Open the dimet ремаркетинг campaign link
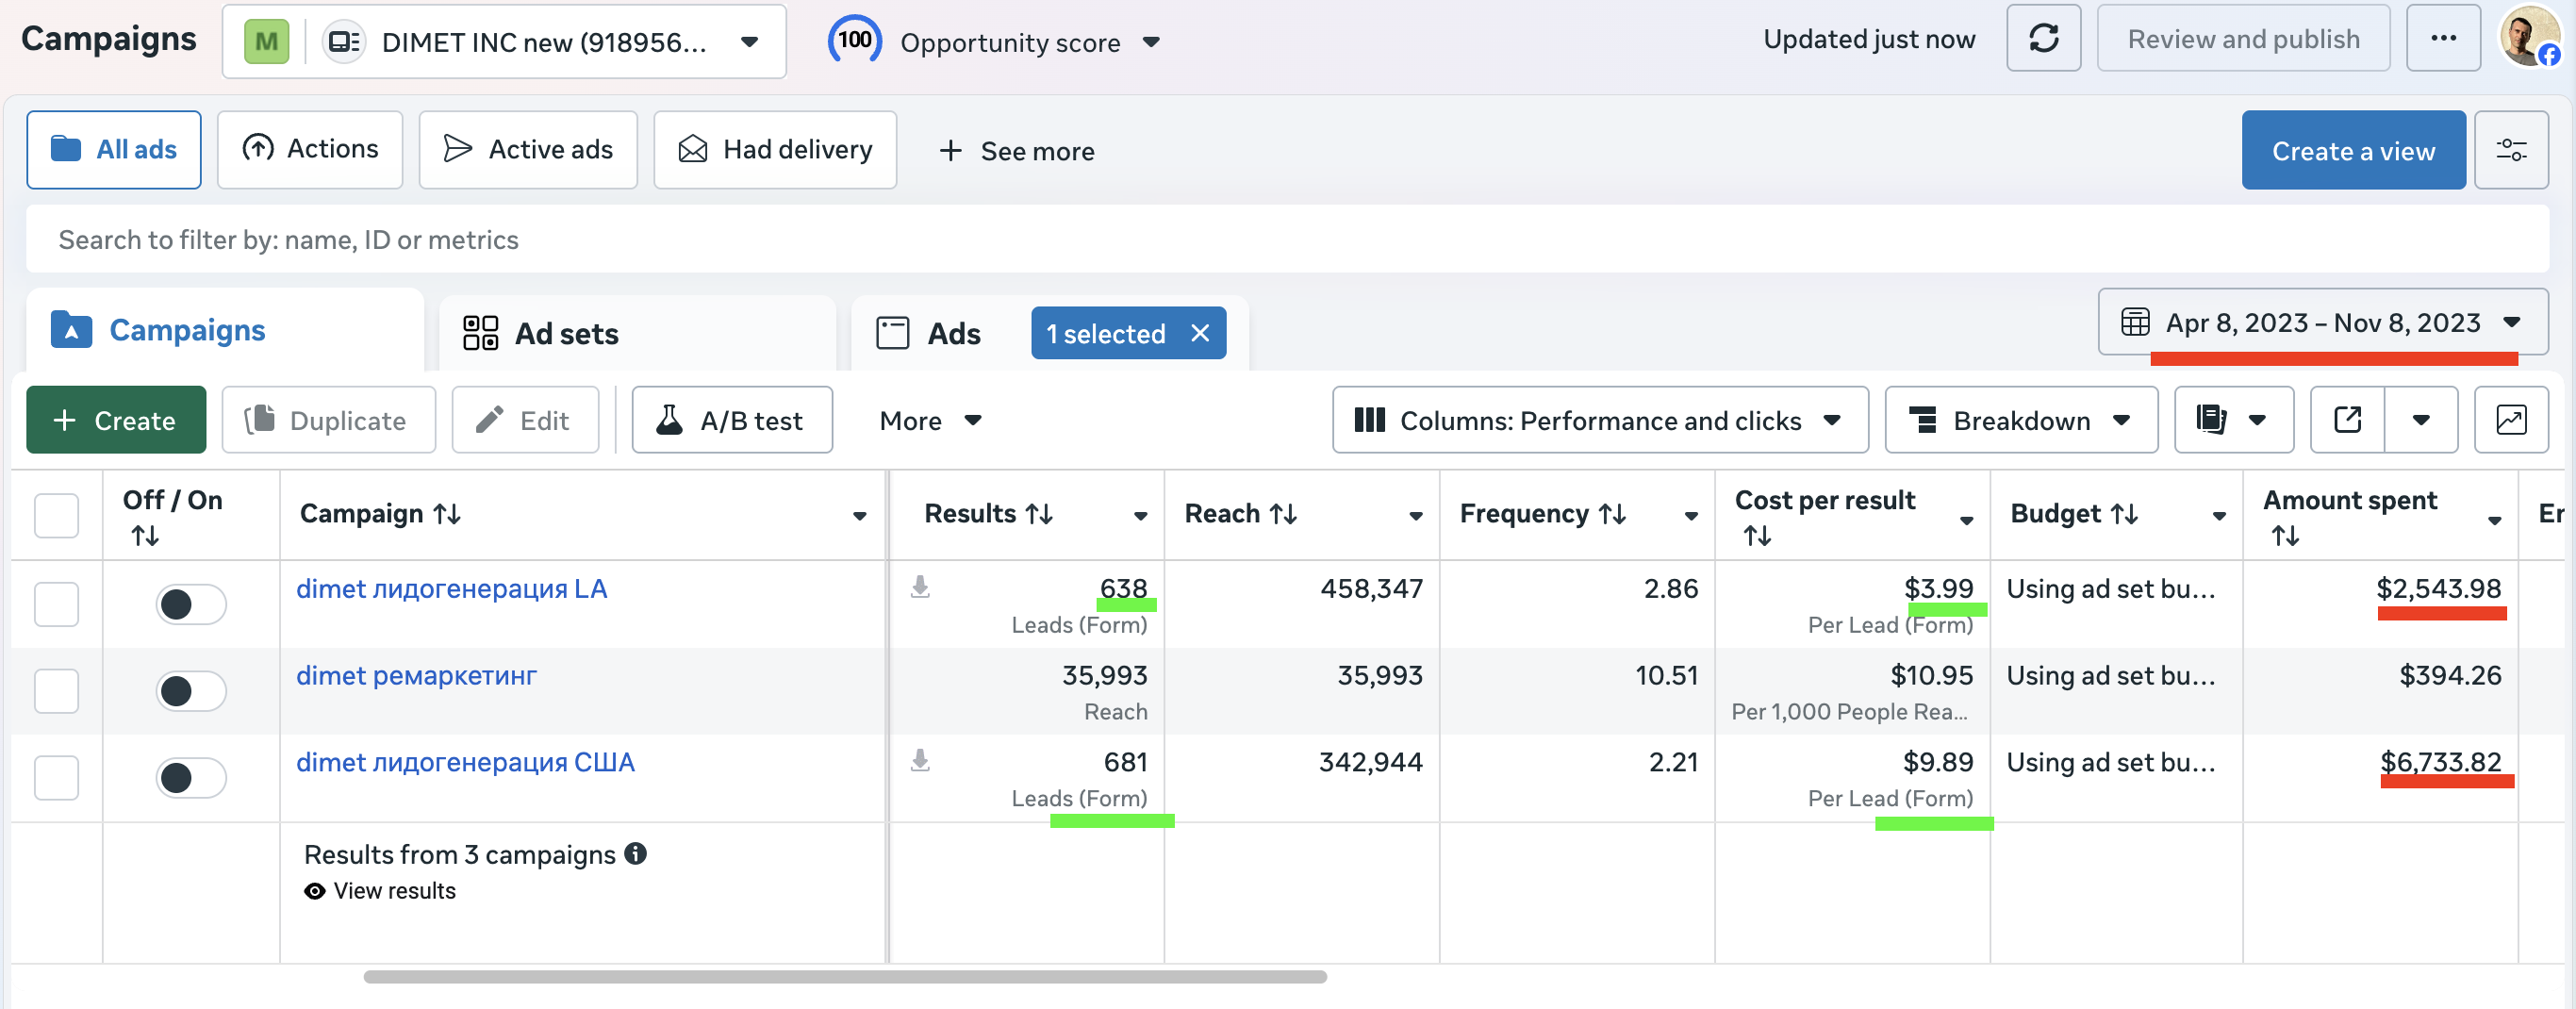 click(416, 676)
